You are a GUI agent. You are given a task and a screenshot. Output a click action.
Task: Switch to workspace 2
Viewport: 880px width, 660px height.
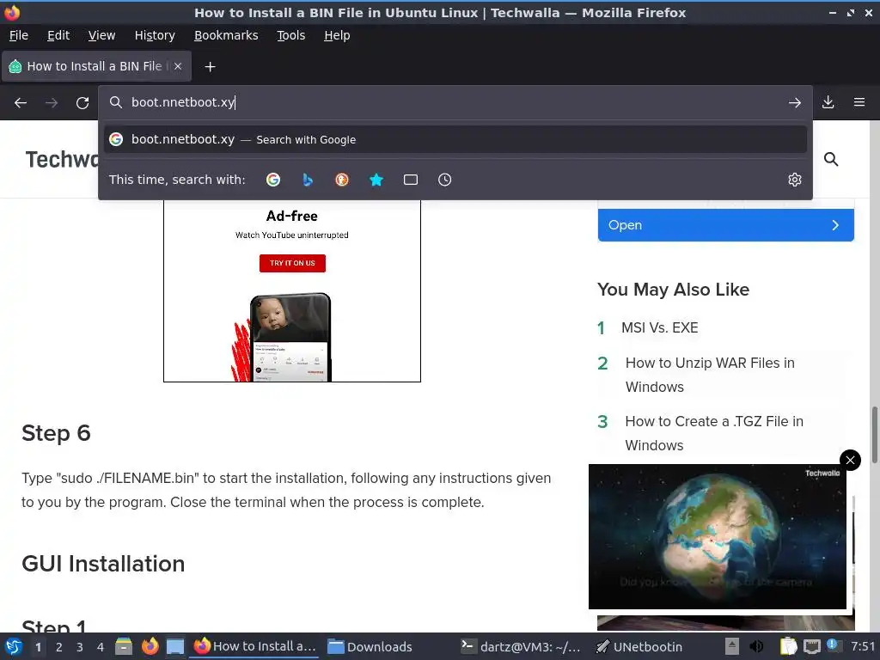coord(59,647)
